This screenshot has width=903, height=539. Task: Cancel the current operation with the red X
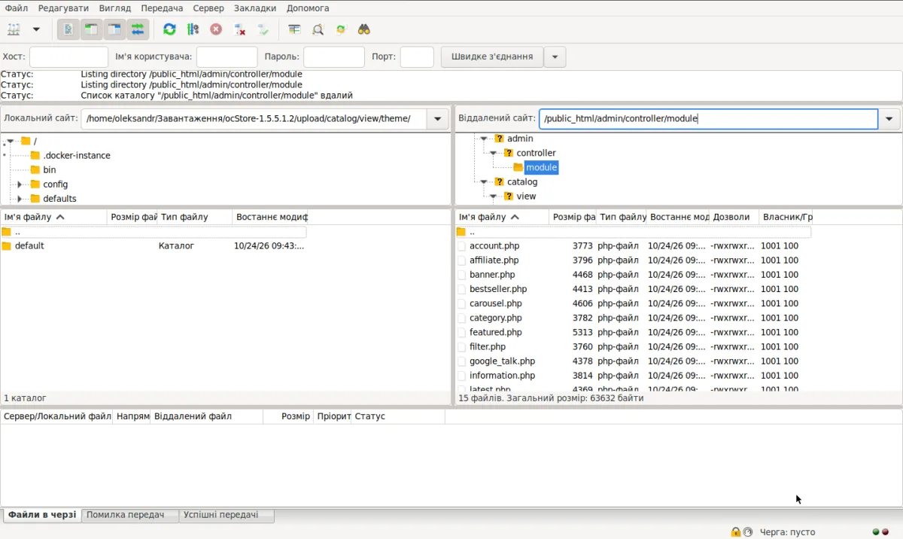pyautogui.click(x=216, y=29)
